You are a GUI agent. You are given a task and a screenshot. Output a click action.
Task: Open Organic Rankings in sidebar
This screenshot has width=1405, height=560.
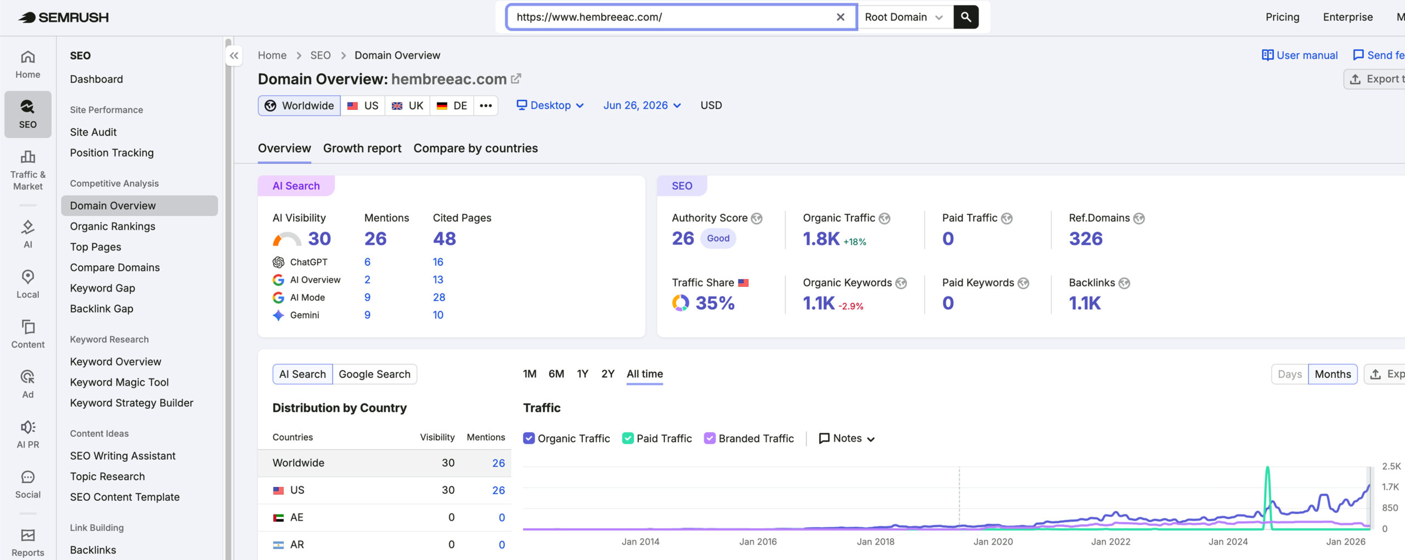(x=113, y=226)
